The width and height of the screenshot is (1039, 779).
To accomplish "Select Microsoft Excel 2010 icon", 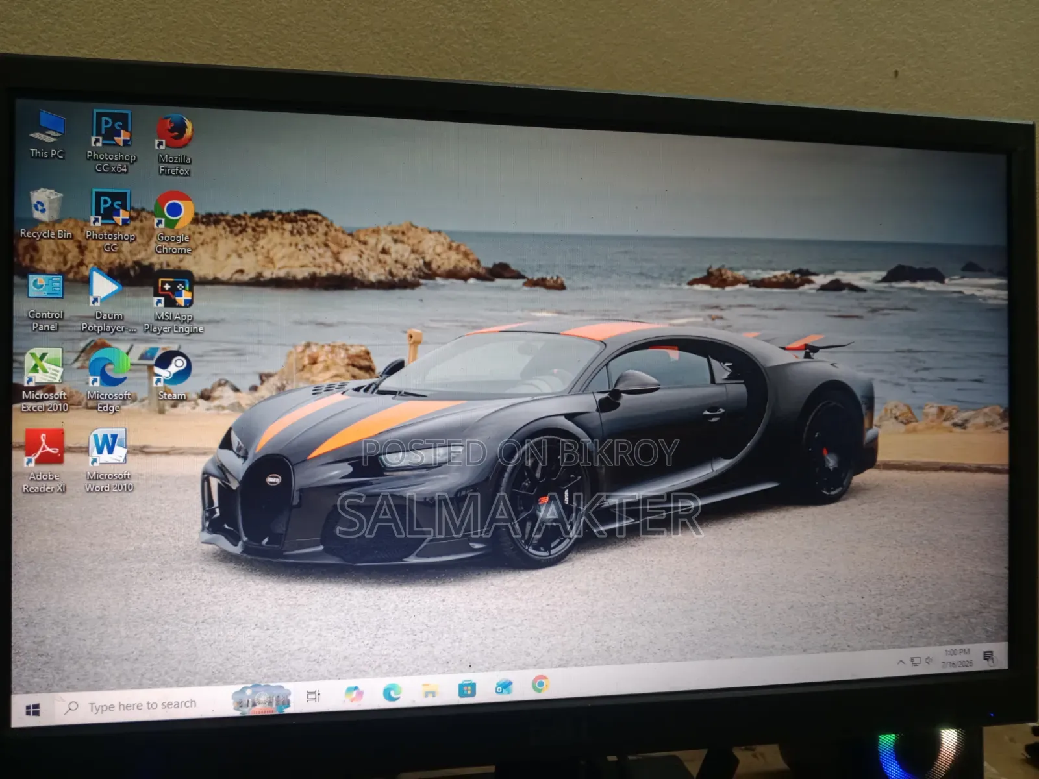I will 44,380.
